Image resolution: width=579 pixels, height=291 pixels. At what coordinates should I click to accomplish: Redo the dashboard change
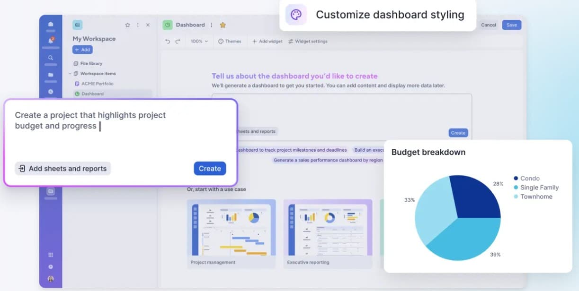pyautogui.click(x=178, y=42)
